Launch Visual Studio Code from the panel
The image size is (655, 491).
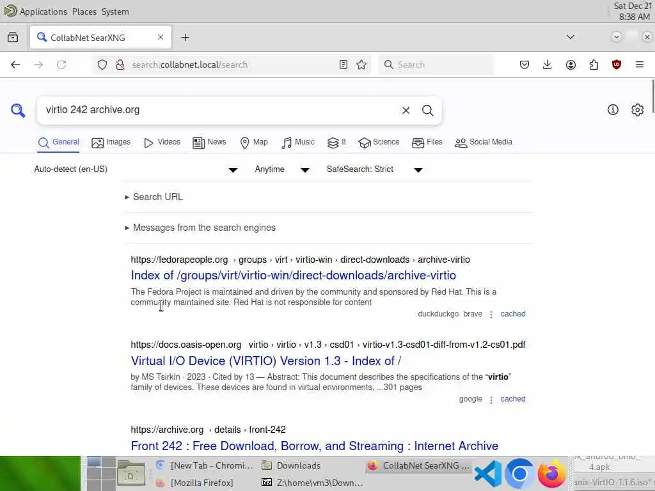[488, 474]
